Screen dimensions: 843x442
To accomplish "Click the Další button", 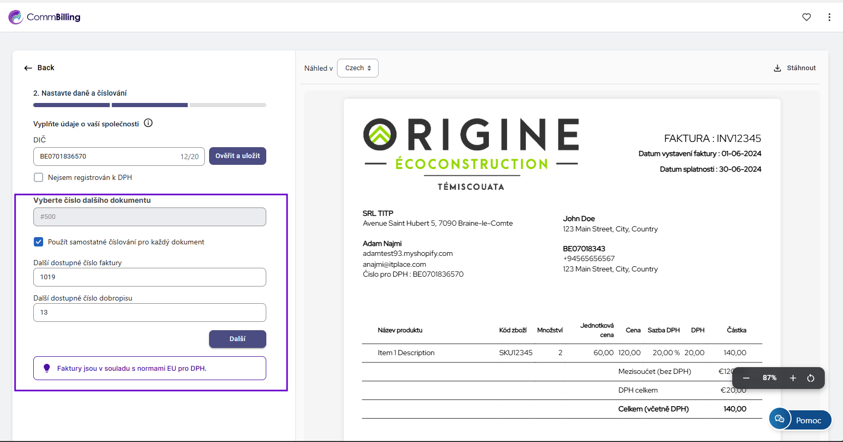I will point(237,339).
